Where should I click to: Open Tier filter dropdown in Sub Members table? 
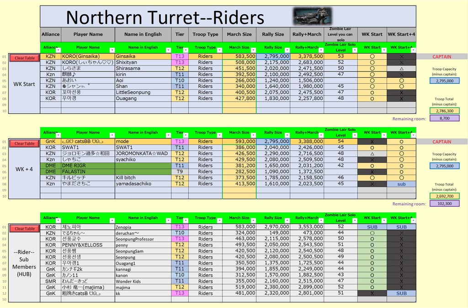[186, 221]
